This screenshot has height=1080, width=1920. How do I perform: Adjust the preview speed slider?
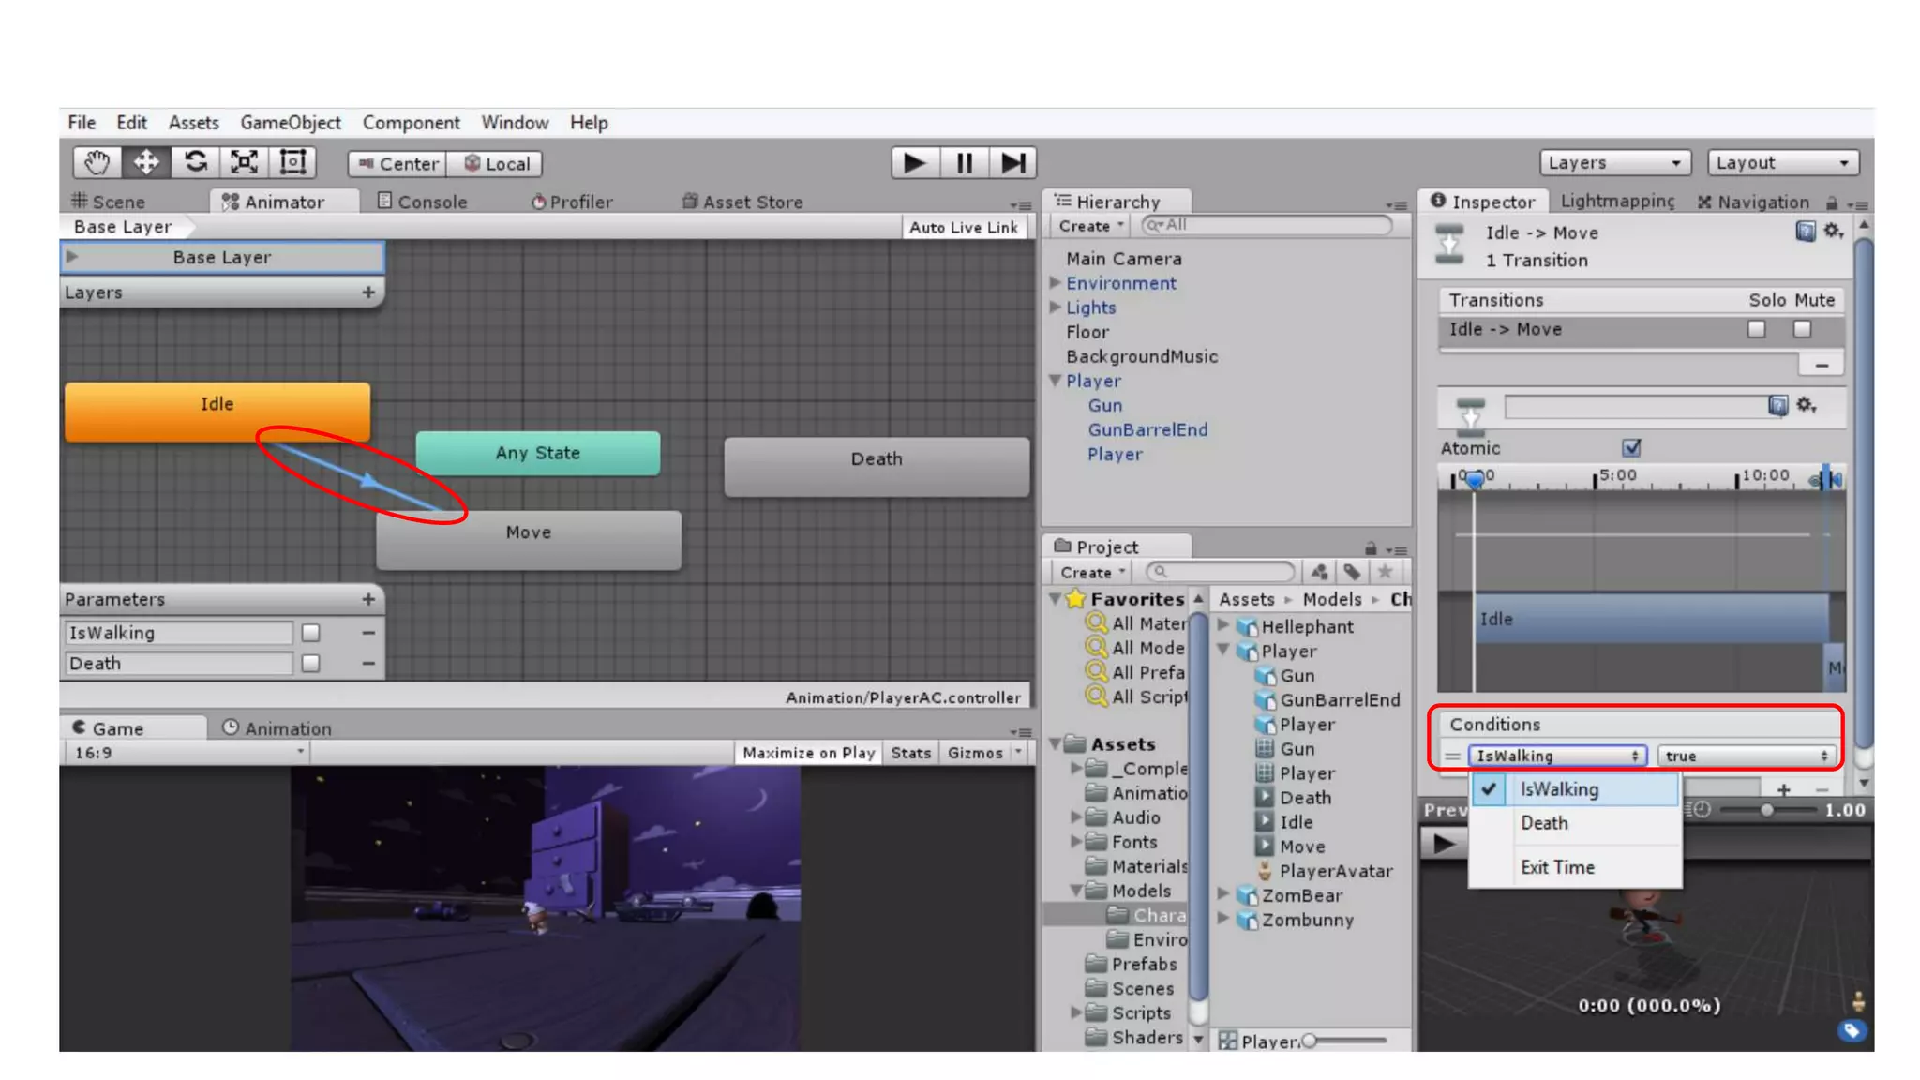coord(1766,810)
